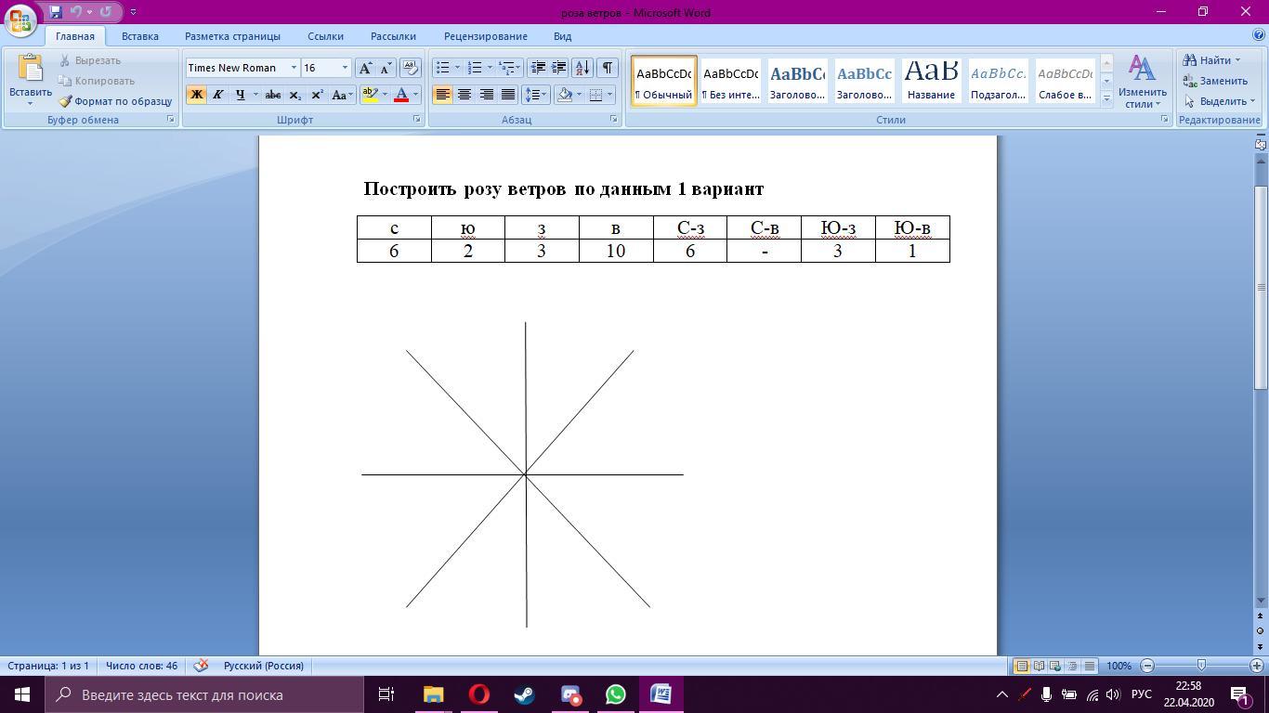This screenshot has height=713, width=1269.
Task: Increase font size with Grow Font icon
Action: 366,68
